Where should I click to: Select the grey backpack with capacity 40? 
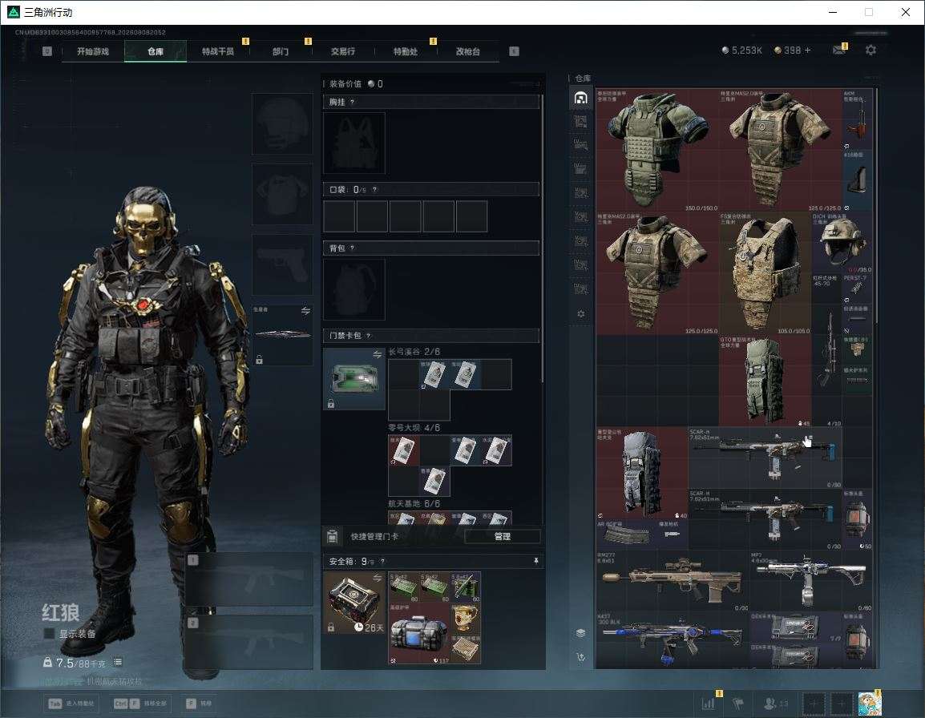(642, 473)
